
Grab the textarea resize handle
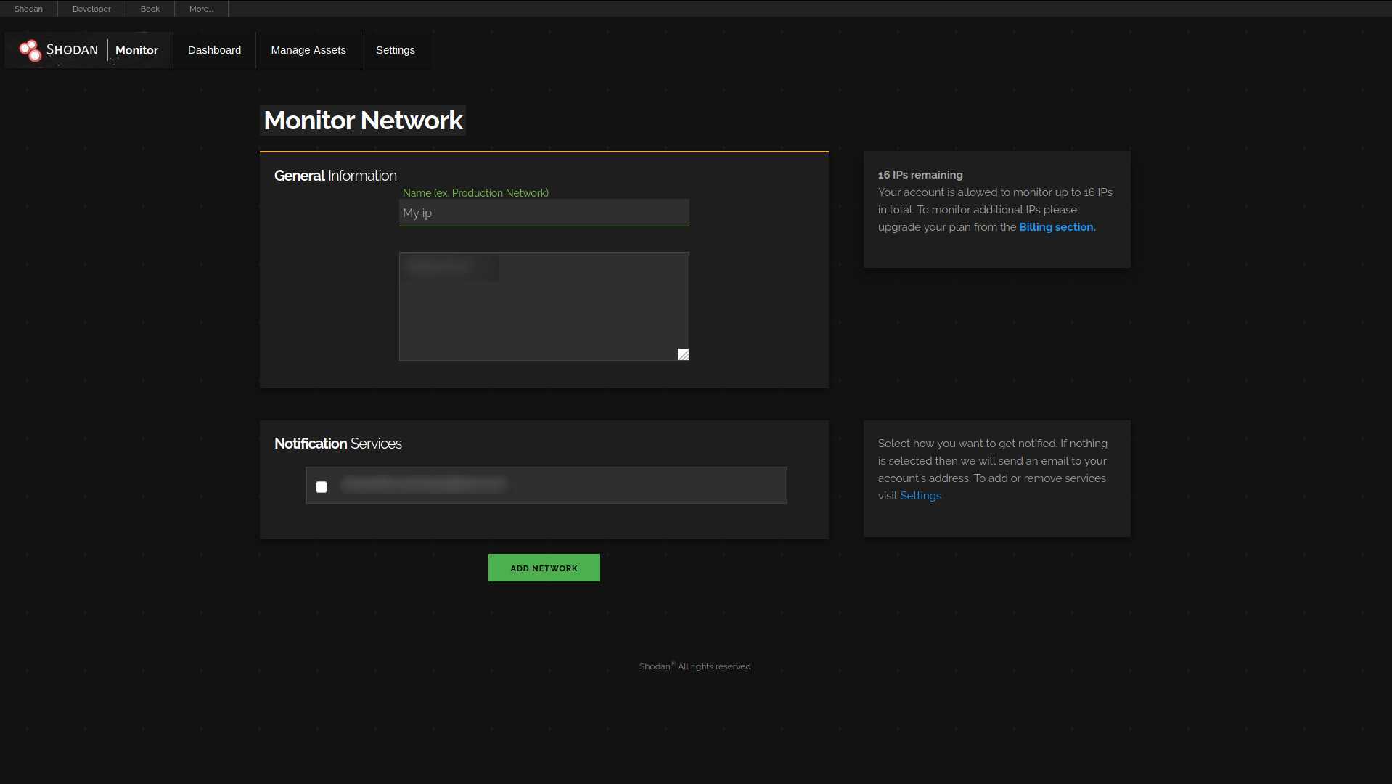coord(683,354)
